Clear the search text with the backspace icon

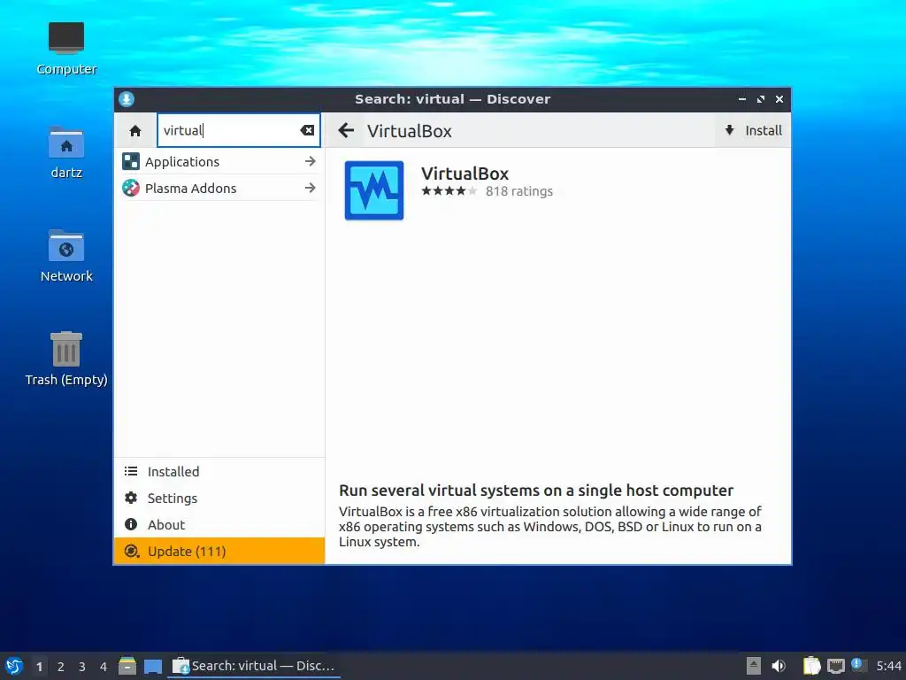pos(307,130)
